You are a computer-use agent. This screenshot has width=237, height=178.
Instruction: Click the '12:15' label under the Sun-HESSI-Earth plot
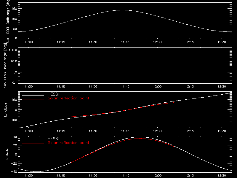point(189,42)
